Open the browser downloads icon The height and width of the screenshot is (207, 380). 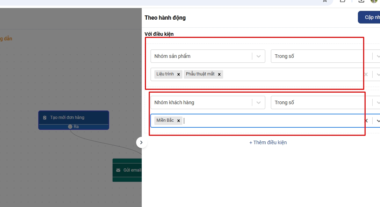(361, 1)
